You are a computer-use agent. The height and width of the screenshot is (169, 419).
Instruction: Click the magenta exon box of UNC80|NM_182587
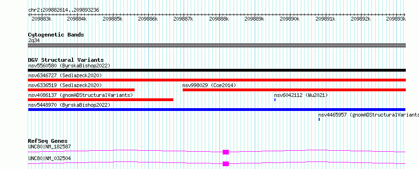tap(226, 152)
